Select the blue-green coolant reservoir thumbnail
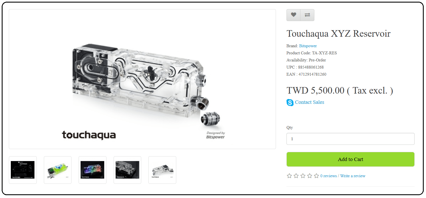The image size is (426, 198). [58, 170]
